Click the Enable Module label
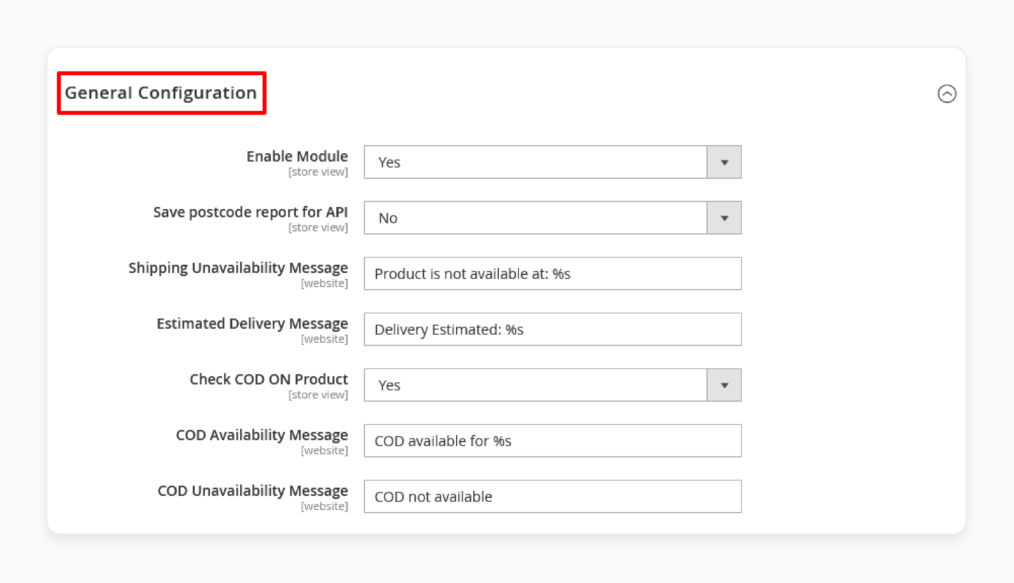This screenshot has width=1014, height=583. tap(297, 156)
